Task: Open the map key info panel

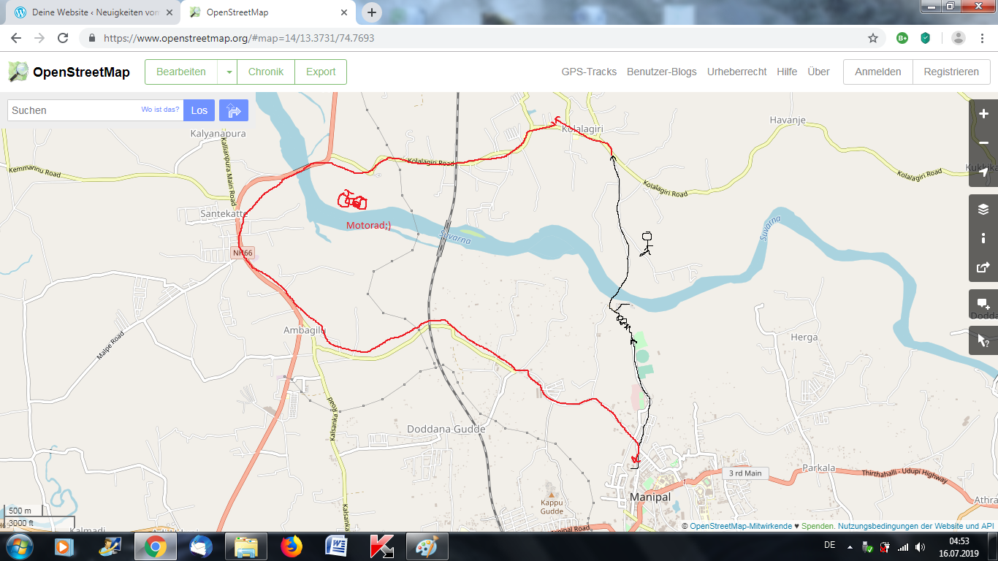Action: click(x=983, y=238)
